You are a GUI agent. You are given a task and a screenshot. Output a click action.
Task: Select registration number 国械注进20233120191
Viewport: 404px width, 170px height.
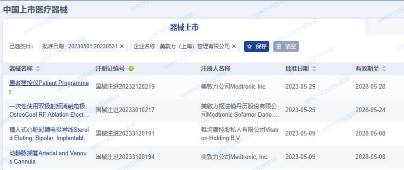[x=125, y=133]
